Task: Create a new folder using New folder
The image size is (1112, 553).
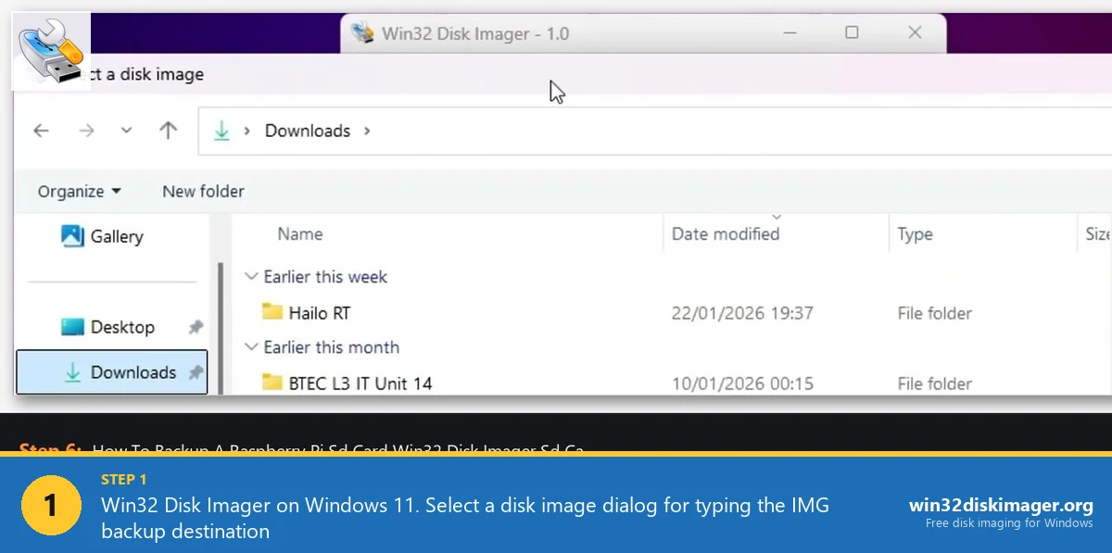Action: 202,191
